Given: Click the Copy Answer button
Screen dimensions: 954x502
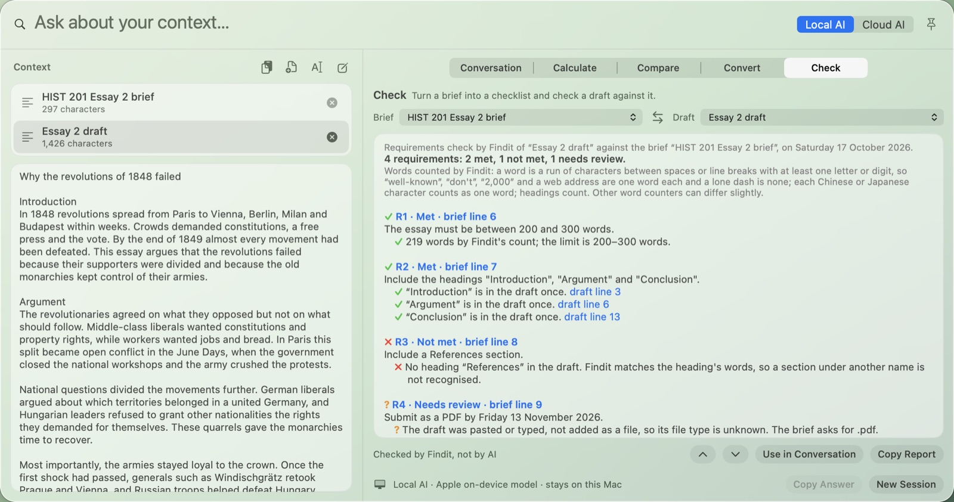Looking at the screenshot, I should [823, 484].
